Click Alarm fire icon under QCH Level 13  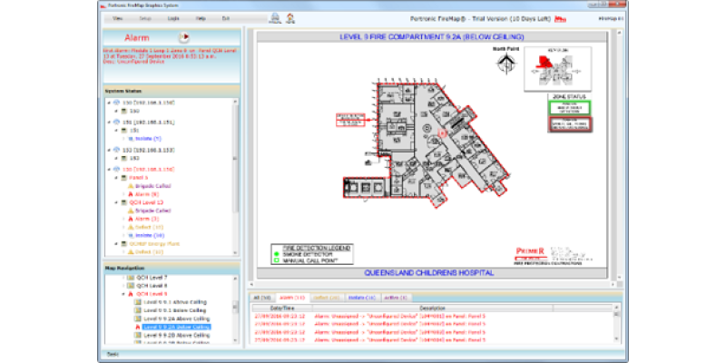(x=131, y=219)
